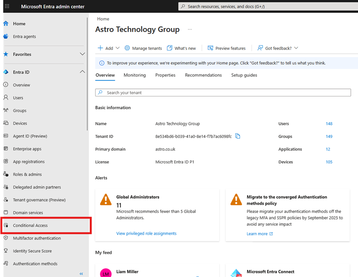
Task: Click the Domain services icon
Action: [x=6, y=212]
